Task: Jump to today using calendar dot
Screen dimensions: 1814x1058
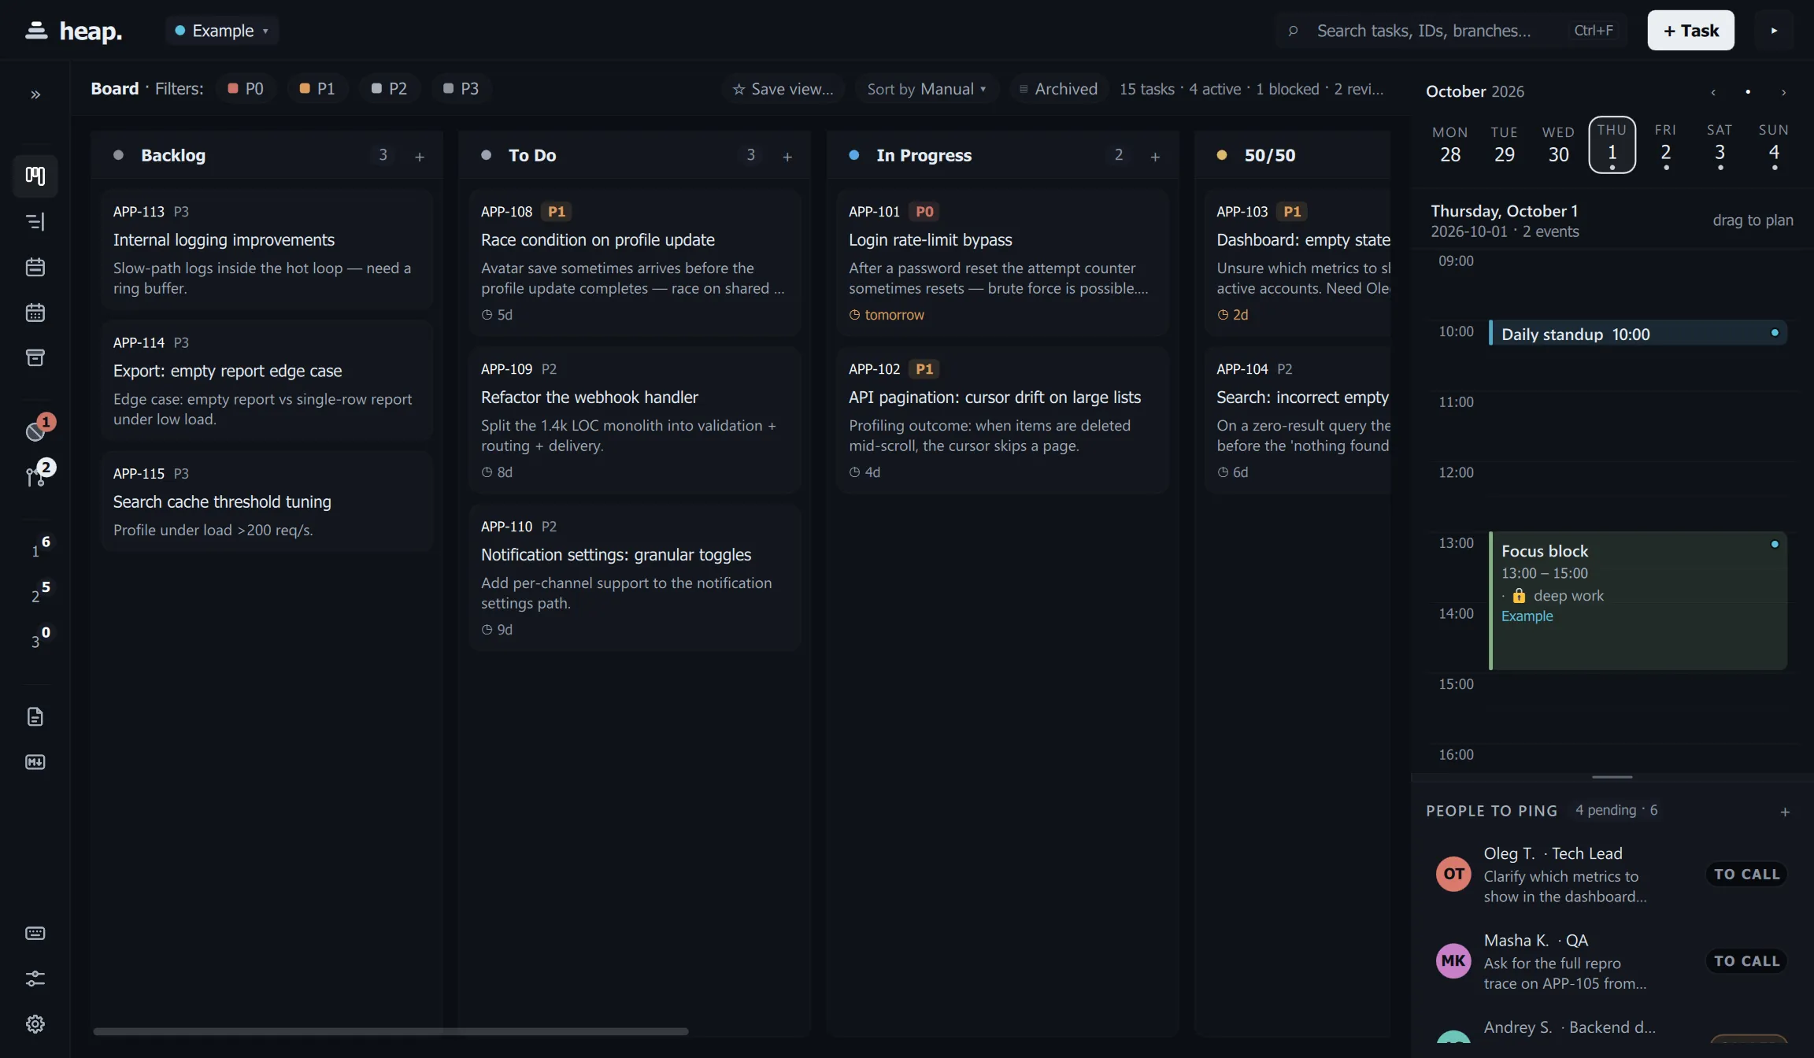Action: point(1748,92)
